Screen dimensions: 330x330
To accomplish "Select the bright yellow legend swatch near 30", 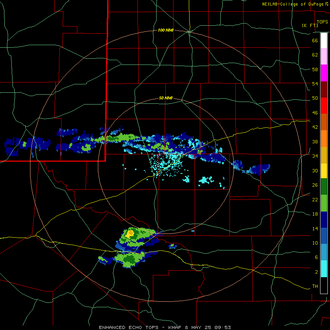I will (324, 171).
